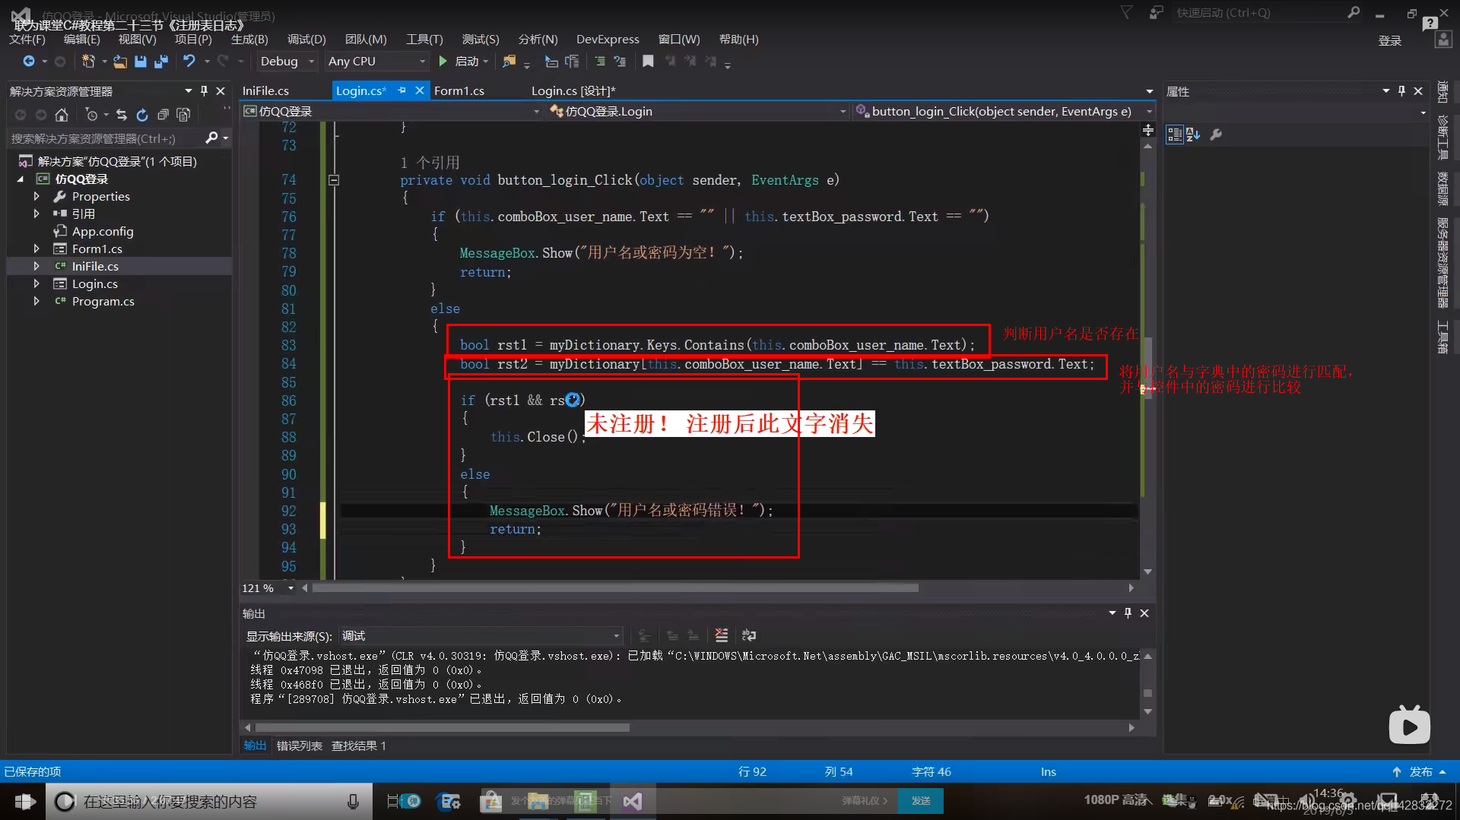1460x820 pixels.
Task: Collapse the 仿QQ登录 project node
Action: tap(21, 179)
